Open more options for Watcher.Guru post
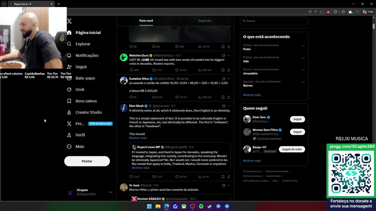This screenshot has height=211, width=376. 229,55
